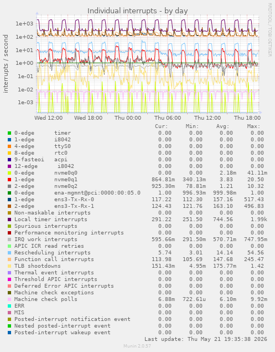Click the Max: column header
Image resolution: width=275 pixels, height=352 pixels.
[254, 126]
